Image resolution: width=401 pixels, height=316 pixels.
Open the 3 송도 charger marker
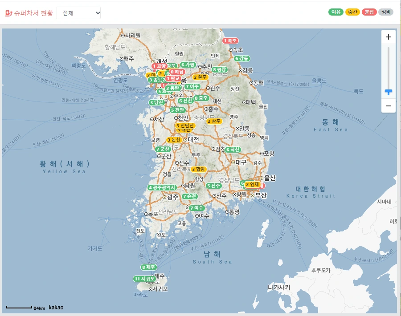(155, 80)
